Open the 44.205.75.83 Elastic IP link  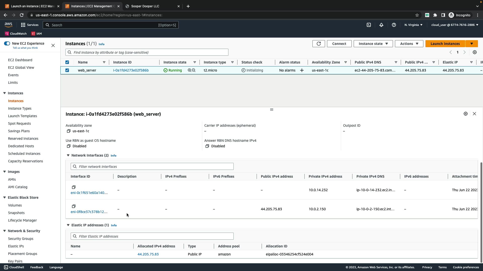pos(148,254)
